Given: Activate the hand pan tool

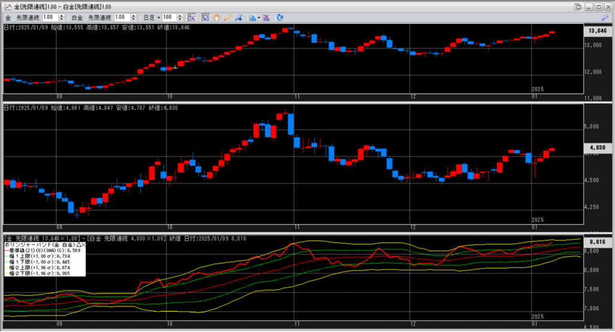Looking at the screenshot, I should point(216,17).
